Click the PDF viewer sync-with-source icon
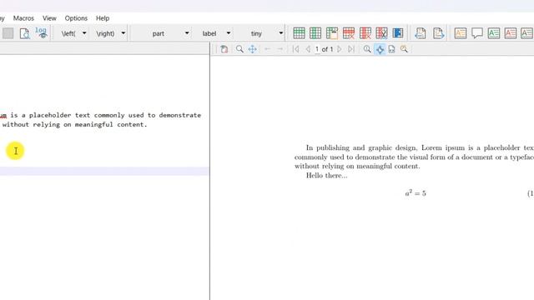This screenshot has width=534, height=300. pos(224,49)
